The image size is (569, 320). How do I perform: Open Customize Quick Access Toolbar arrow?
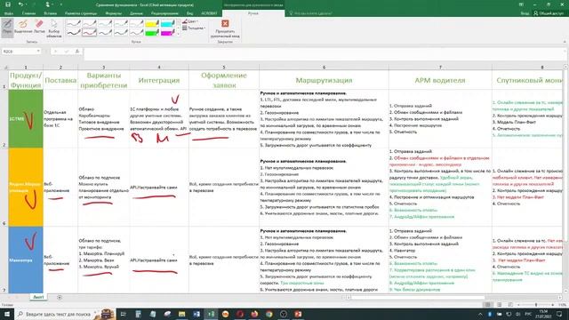pos(60,4)
